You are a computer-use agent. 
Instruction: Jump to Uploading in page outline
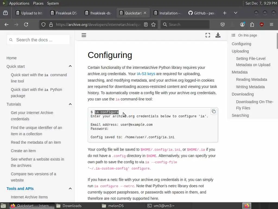(x=240, y=51)
